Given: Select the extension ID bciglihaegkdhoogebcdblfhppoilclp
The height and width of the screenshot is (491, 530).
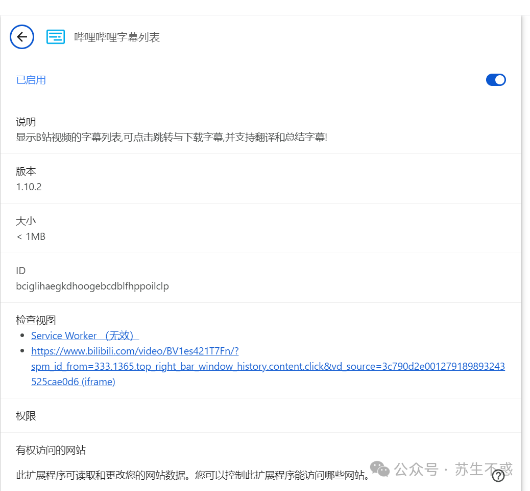Looking at the screenshot, I should [92, 286].
